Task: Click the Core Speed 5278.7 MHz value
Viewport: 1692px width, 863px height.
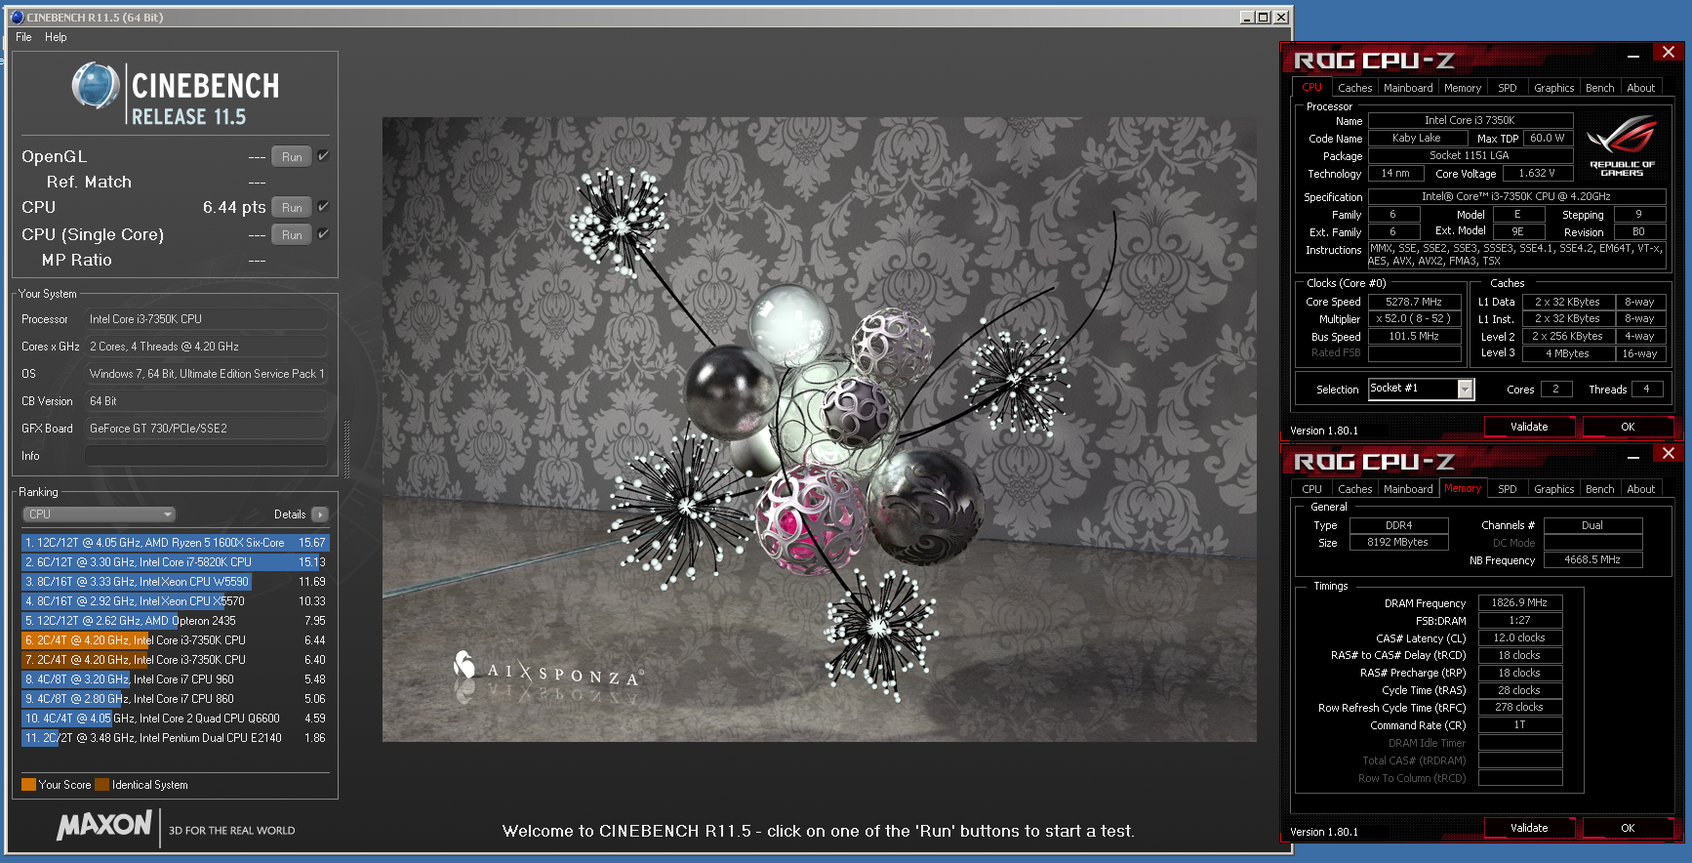Action: [1414, 303]
